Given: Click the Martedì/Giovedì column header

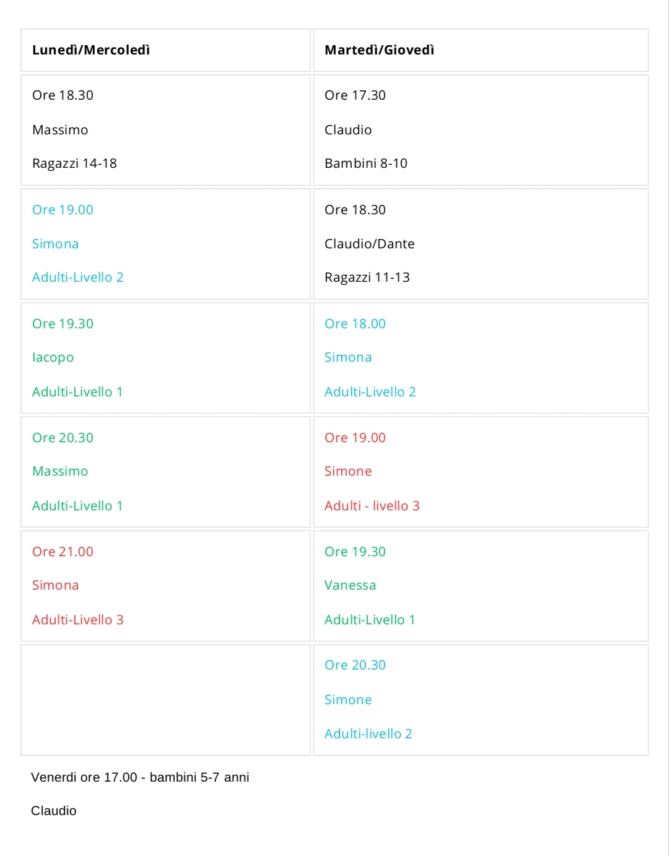Looking at the screenshot, I should tap(481, 50).
